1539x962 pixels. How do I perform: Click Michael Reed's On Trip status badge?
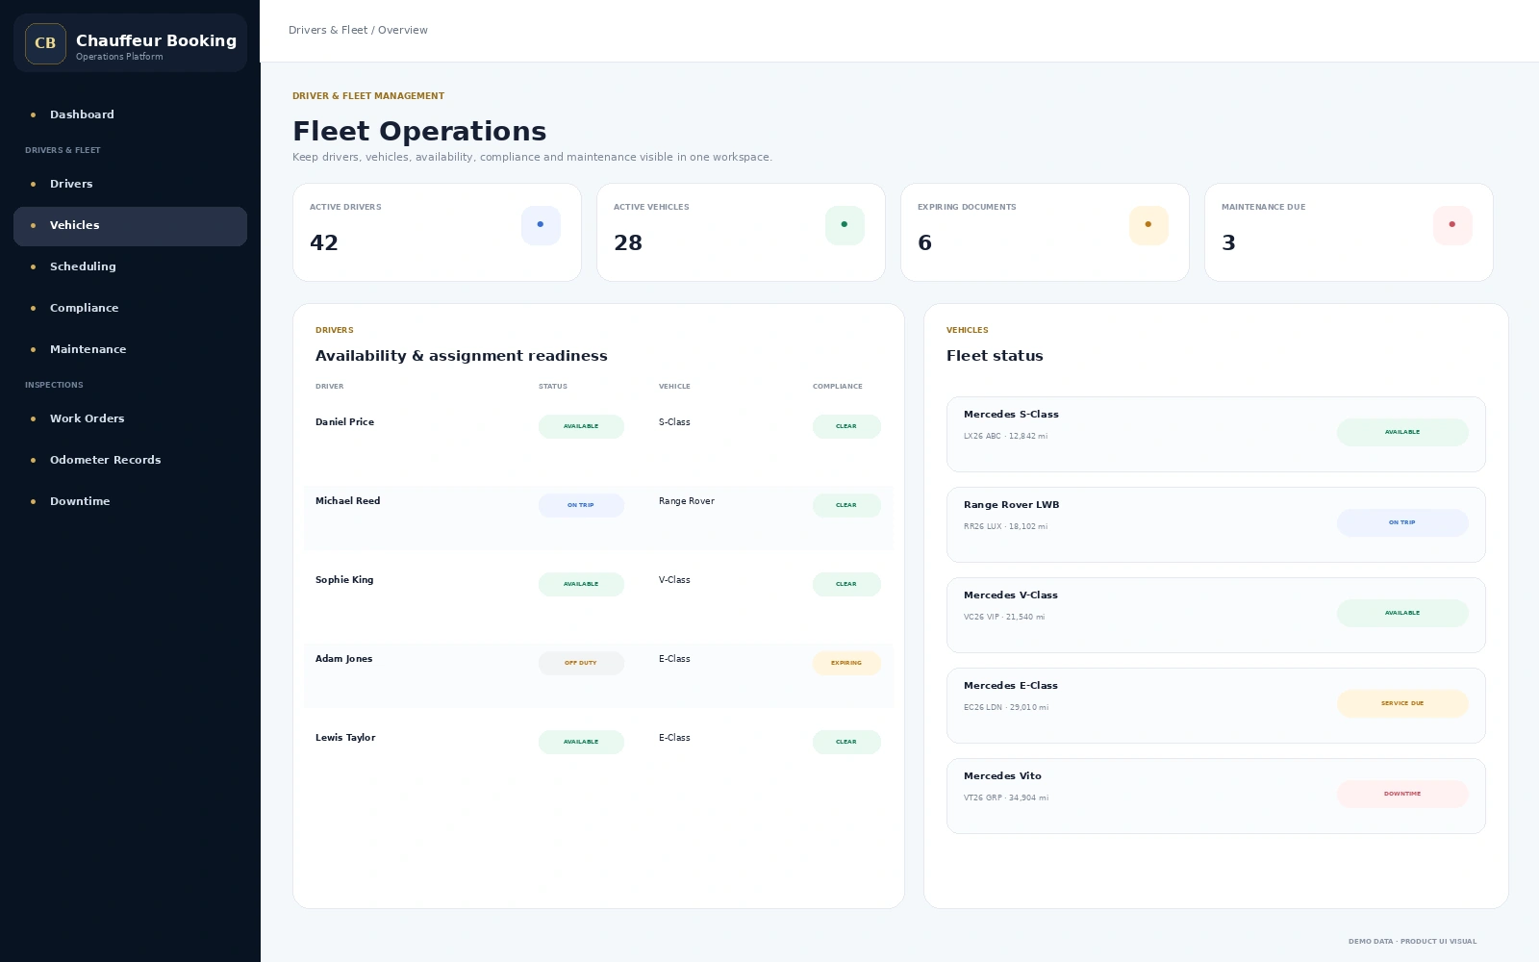pyautogui.click(x=581, y=505)
